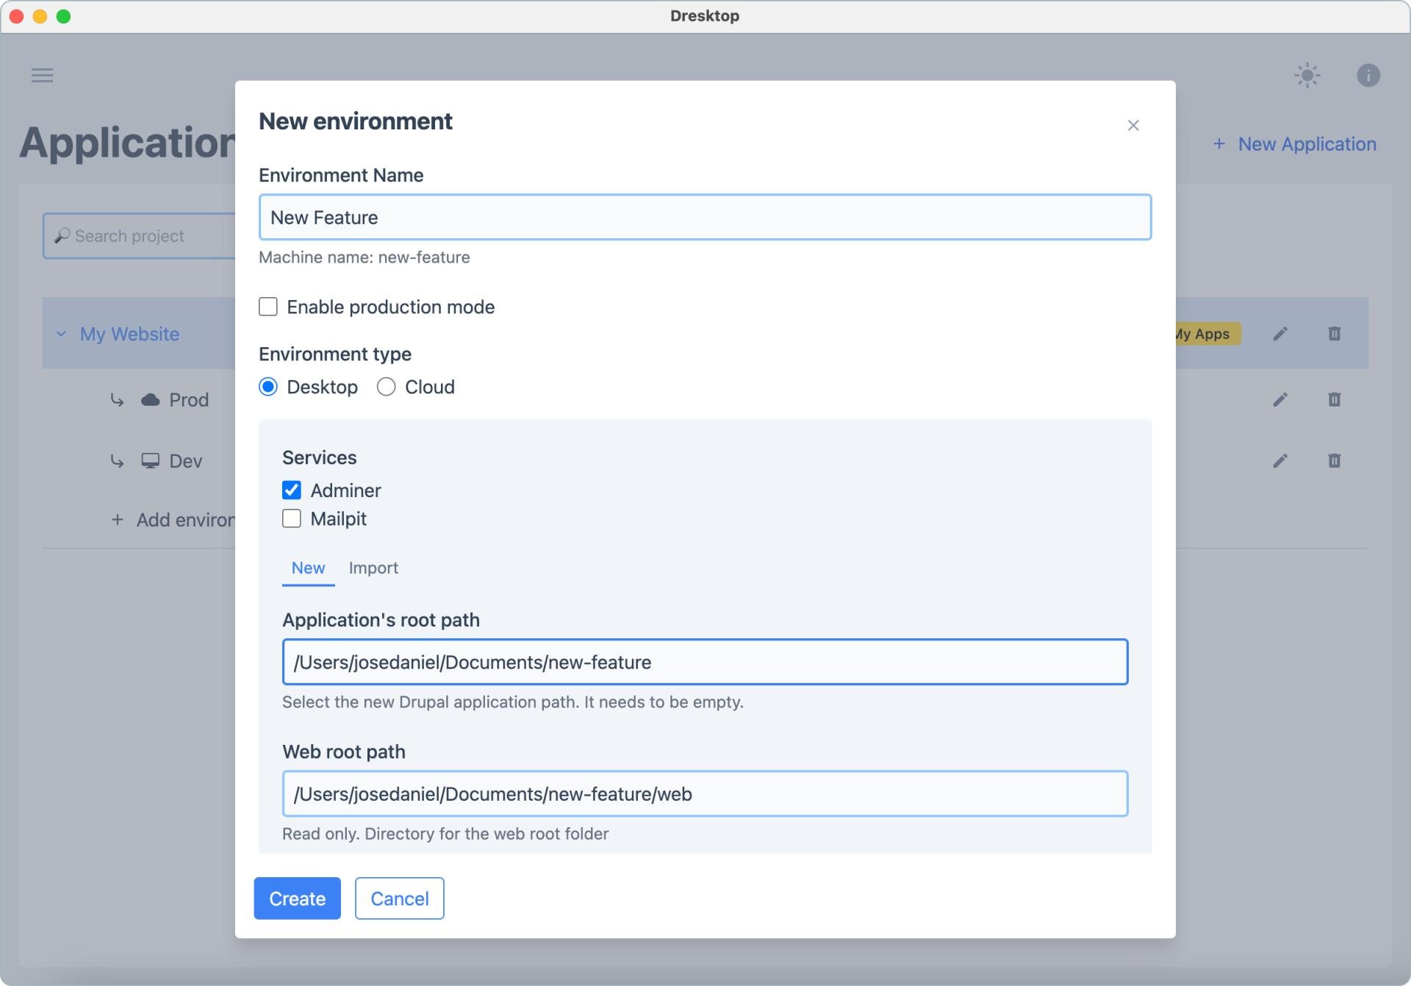Click the Create button
Image resolution: width=1411 pixels, height=986 pixels.
point(297,898)
